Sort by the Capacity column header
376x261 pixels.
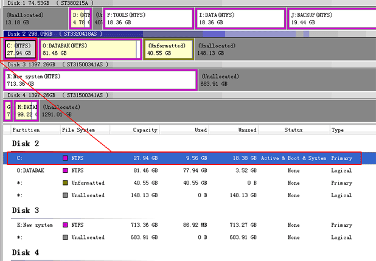coord(134,130)
